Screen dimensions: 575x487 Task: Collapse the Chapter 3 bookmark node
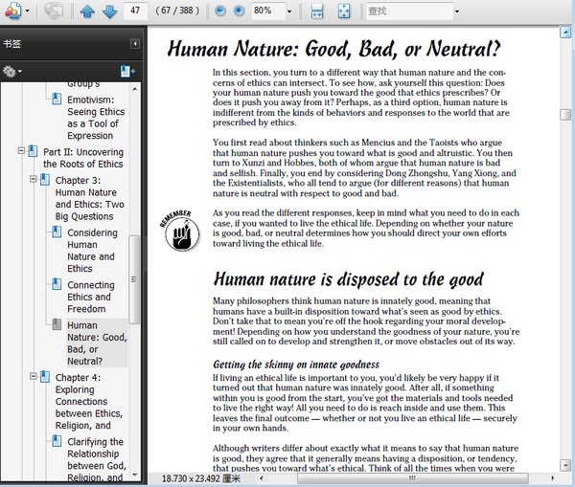34,179
